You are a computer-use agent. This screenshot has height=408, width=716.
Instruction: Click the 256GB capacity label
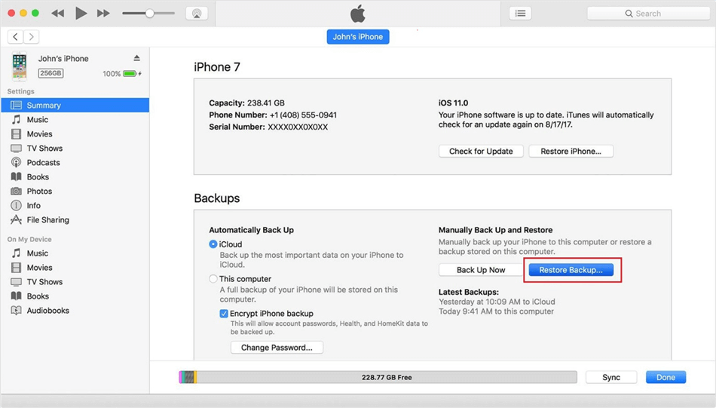point(50,73)
